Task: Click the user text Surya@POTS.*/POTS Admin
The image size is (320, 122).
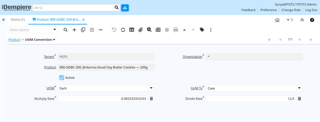Action: coord(296,4)
